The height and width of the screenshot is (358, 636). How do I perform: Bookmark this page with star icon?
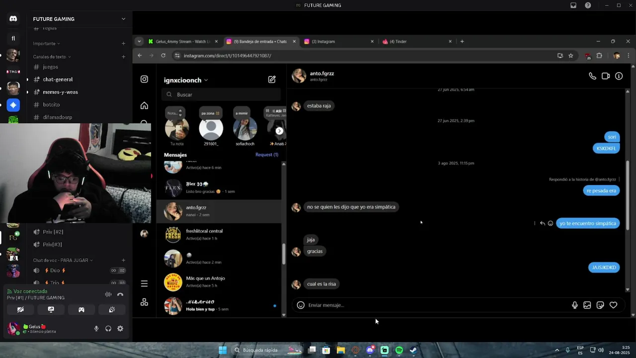pyautogui.click(x=571, y=56)
